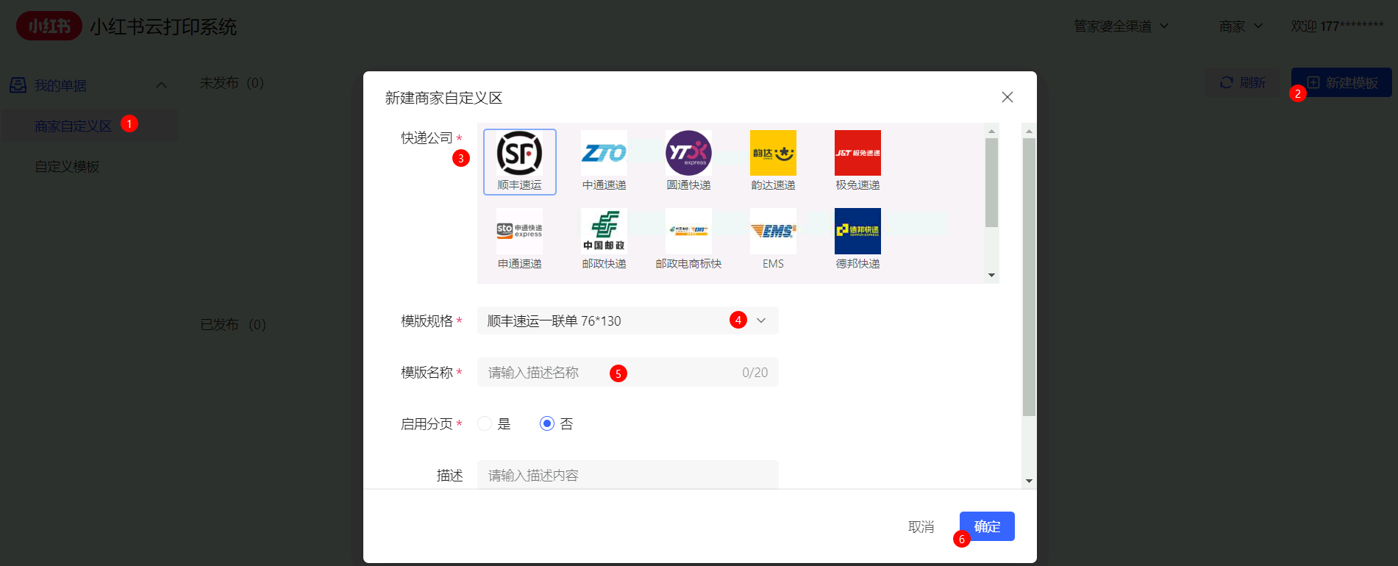Focus the 模版名称 input field
Screen dimensions: 1398x566
point(627,372)
